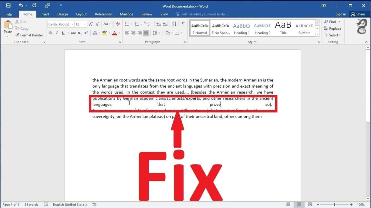Start a bulleted list
The width and height of the screenshot is (371, 208).
pyautogui.click(x=127, y=24)
